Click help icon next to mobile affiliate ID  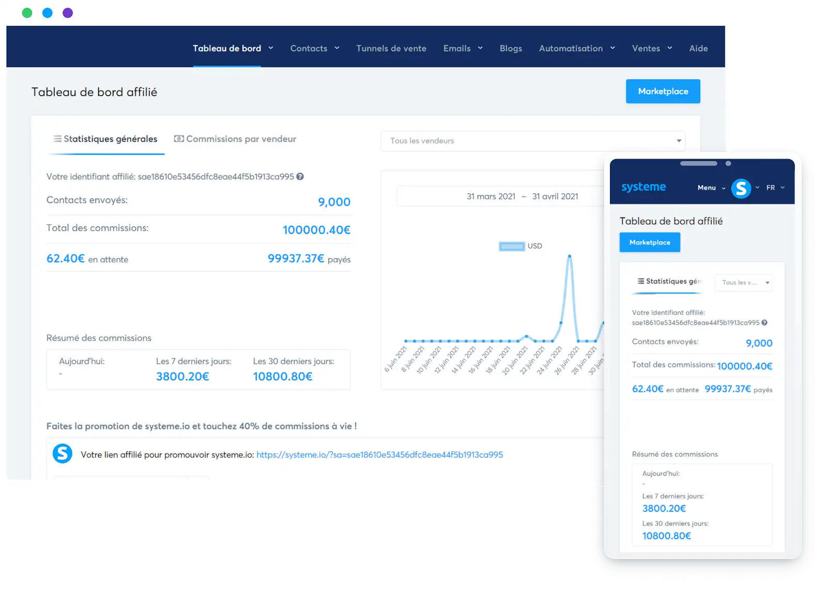(764, 323)
